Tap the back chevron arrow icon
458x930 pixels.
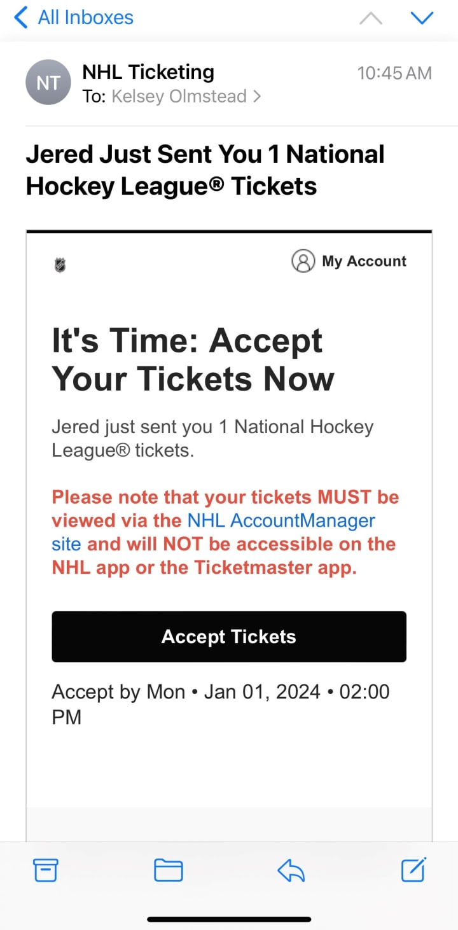click(x=21, y=17)
